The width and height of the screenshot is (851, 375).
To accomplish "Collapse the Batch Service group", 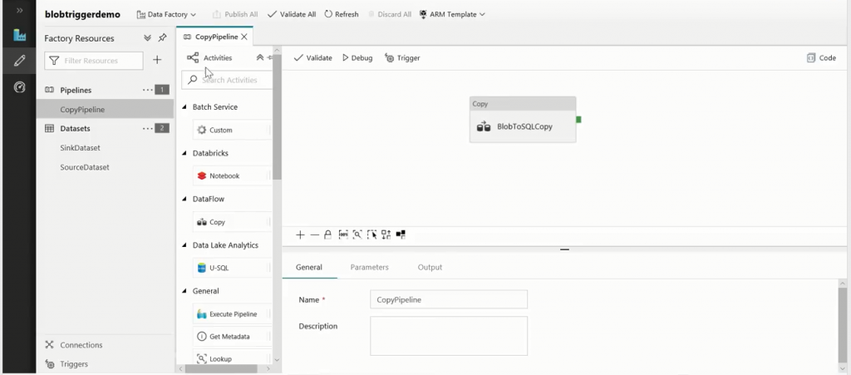I will tap(184, 107).
